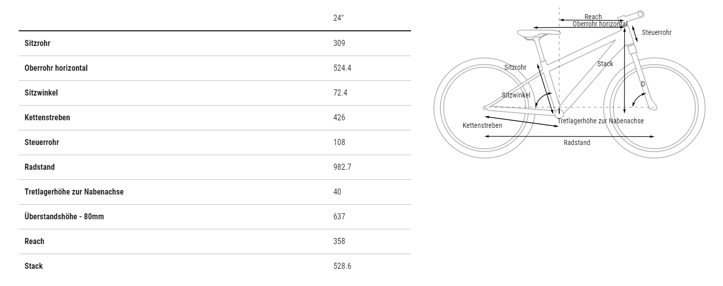Click the Oberrohr horizontal value 524.4
Screen dimensions: 723x286
(342, 68)
